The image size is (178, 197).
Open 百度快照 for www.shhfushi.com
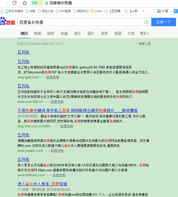pyautogui.click(x=59, y=175)
